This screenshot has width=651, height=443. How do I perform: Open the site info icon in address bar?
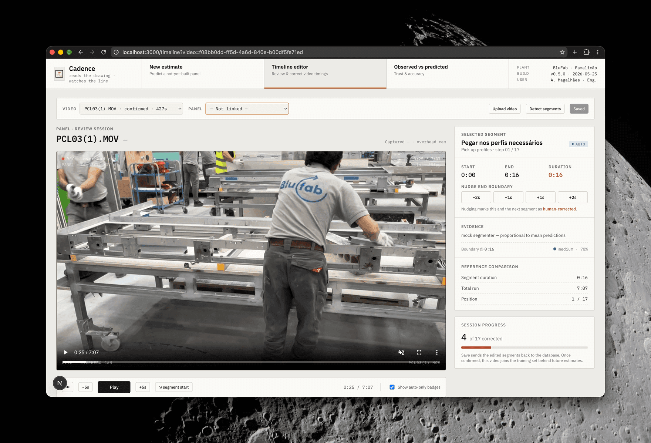(x=116, y=52)
